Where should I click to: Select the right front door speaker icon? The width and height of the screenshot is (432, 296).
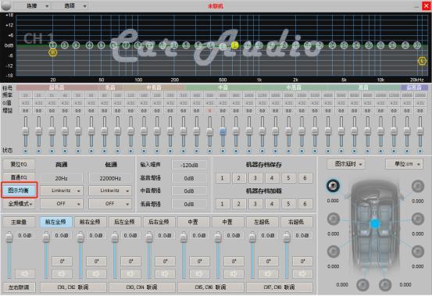418,219
